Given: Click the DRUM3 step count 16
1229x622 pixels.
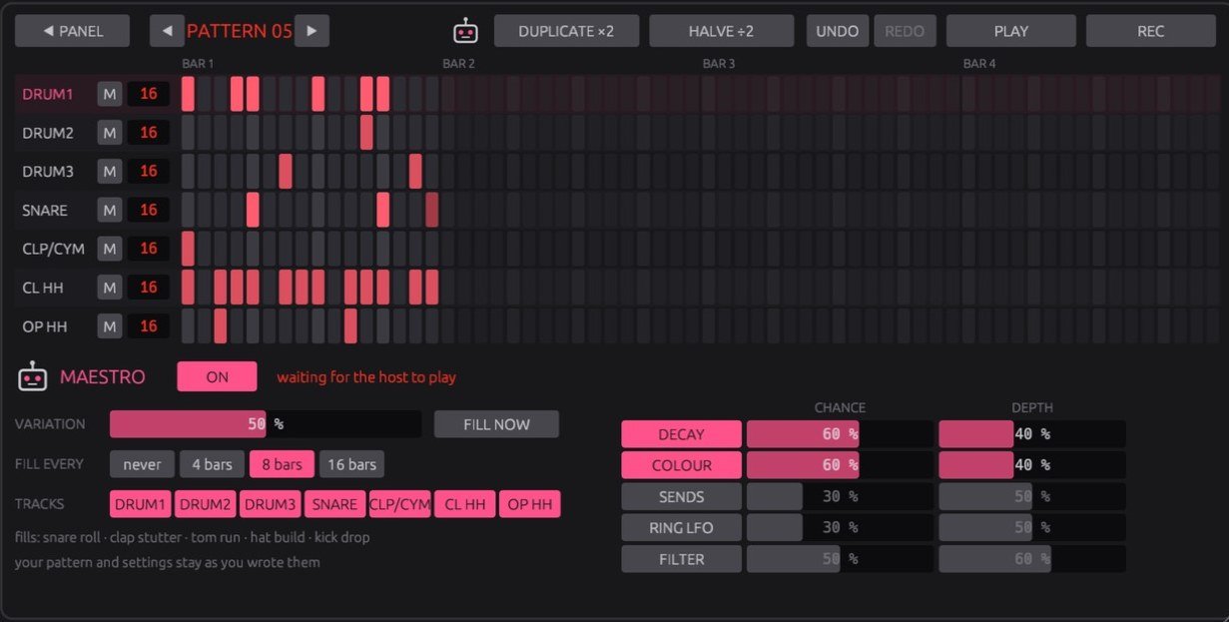Looking at the screenshot, I should (149, 172).
